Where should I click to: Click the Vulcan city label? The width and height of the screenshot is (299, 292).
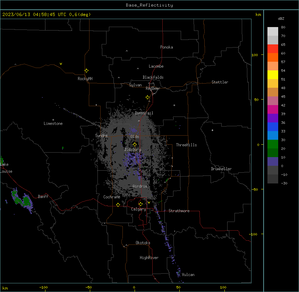(188, 275)
